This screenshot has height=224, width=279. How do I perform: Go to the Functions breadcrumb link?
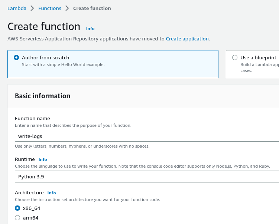pos(50,9)
